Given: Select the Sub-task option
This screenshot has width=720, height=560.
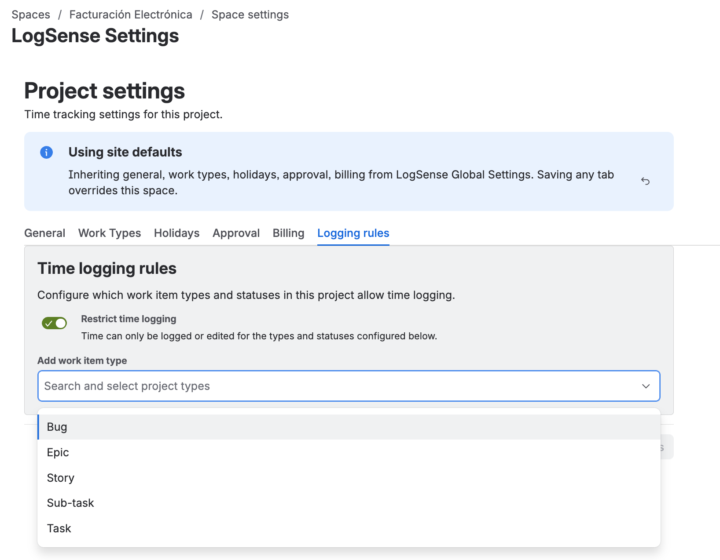Looking at the screenshot, I should click(x=349, y=503).
